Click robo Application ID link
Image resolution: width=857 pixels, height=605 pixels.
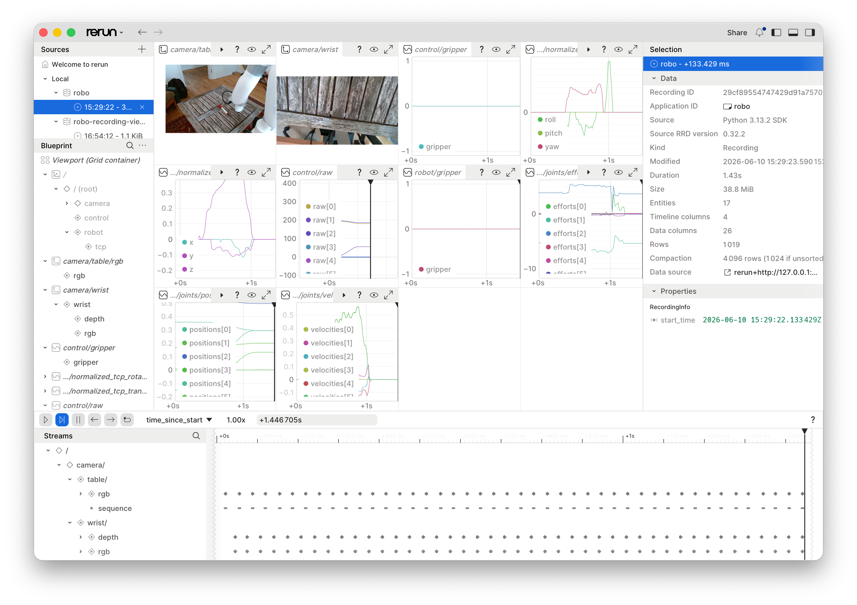(737, 106)
